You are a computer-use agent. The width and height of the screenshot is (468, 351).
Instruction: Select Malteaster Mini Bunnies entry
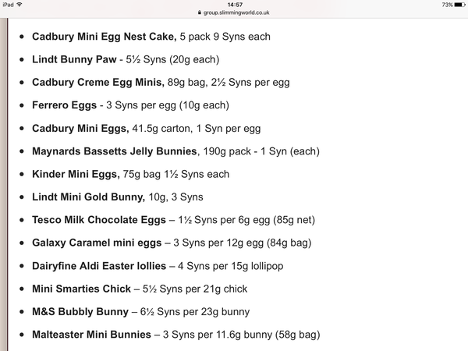175,335
